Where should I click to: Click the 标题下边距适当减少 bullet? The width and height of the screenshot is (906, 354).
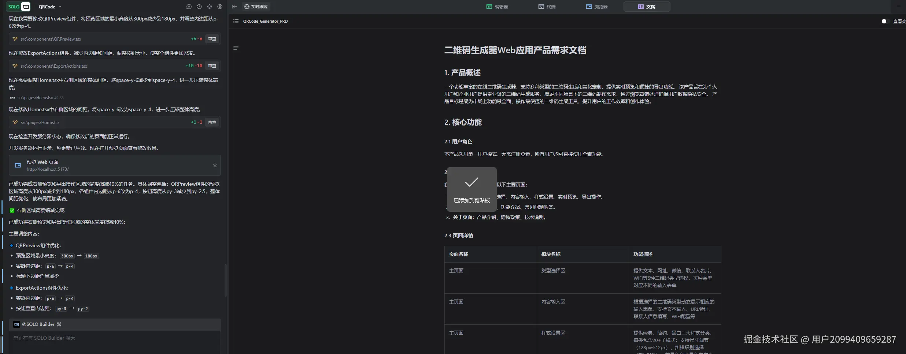(37, 276)
